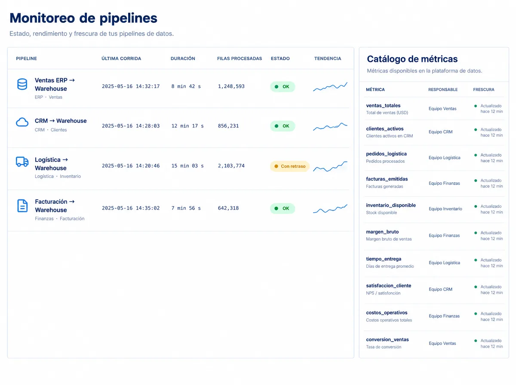Open the Logística → Warehouse pipeline
This screenshot has height=385, width=516.
coord(52,164)
